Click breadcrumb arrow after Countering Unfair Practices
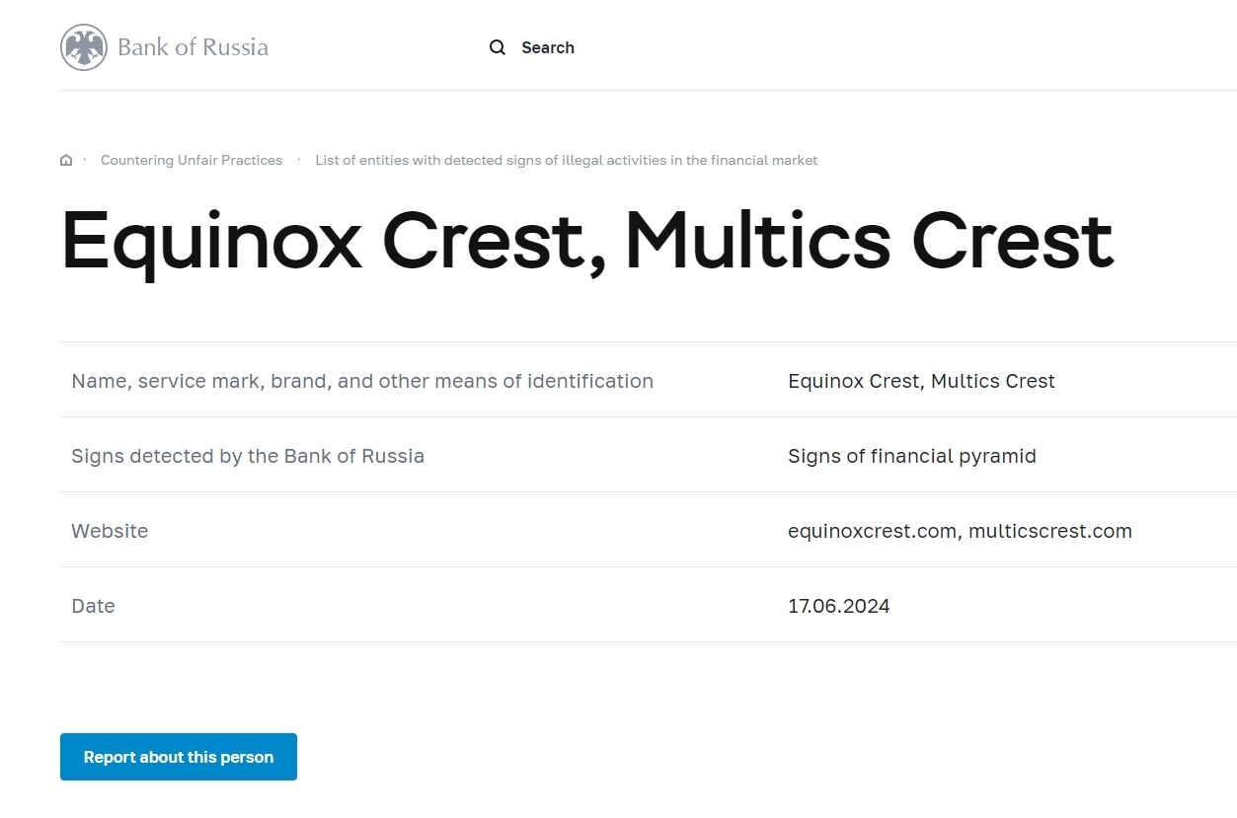 coord(299,160)
